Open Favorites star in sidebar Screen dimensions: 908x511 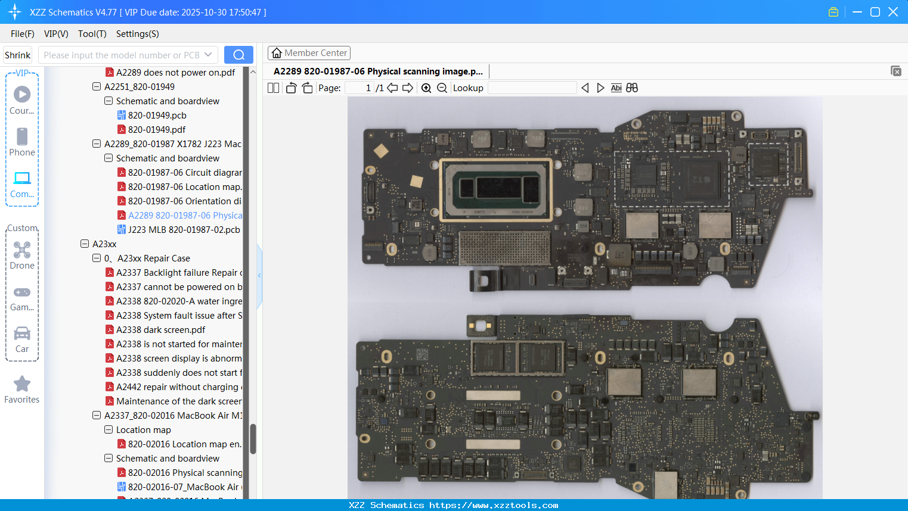[22, 390]
